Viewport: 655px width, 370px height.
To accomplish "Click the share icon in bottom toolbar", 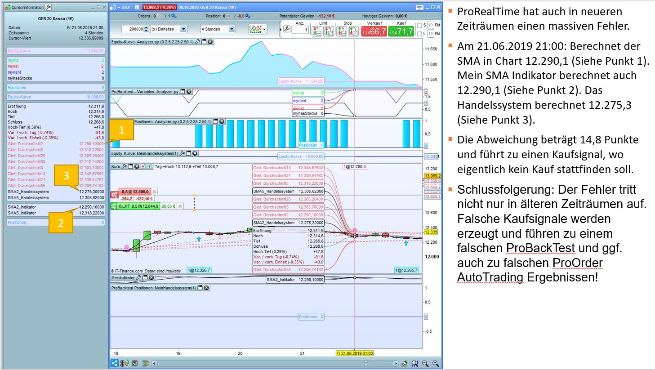I will (115, 363).
